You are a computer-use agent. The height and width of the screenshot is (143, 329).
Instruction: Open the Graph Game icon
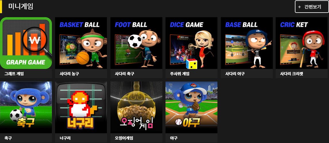26,43
